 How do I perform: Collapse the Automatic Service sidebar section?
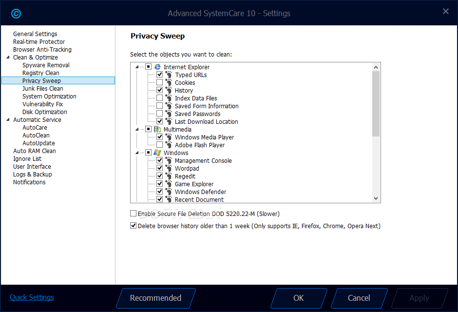pos(8,119)
